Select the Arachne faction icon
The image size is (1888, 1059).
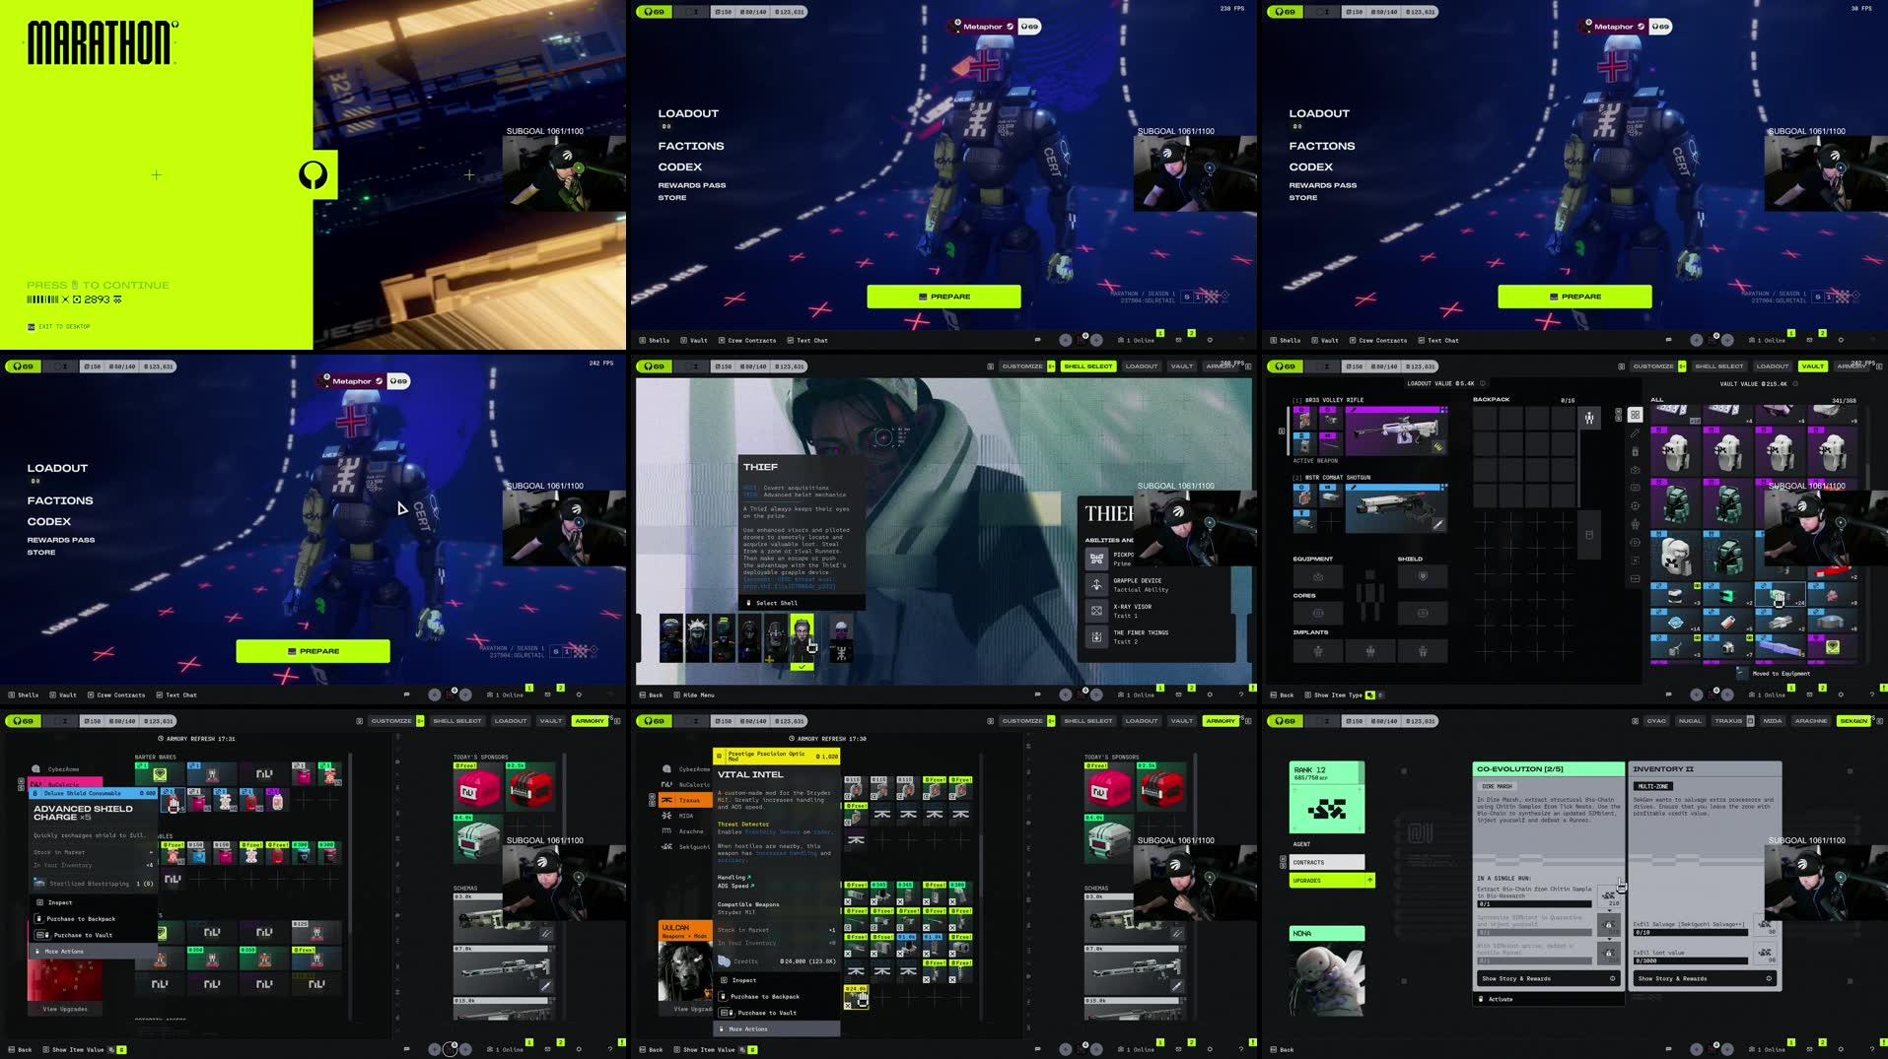point(666,832)
